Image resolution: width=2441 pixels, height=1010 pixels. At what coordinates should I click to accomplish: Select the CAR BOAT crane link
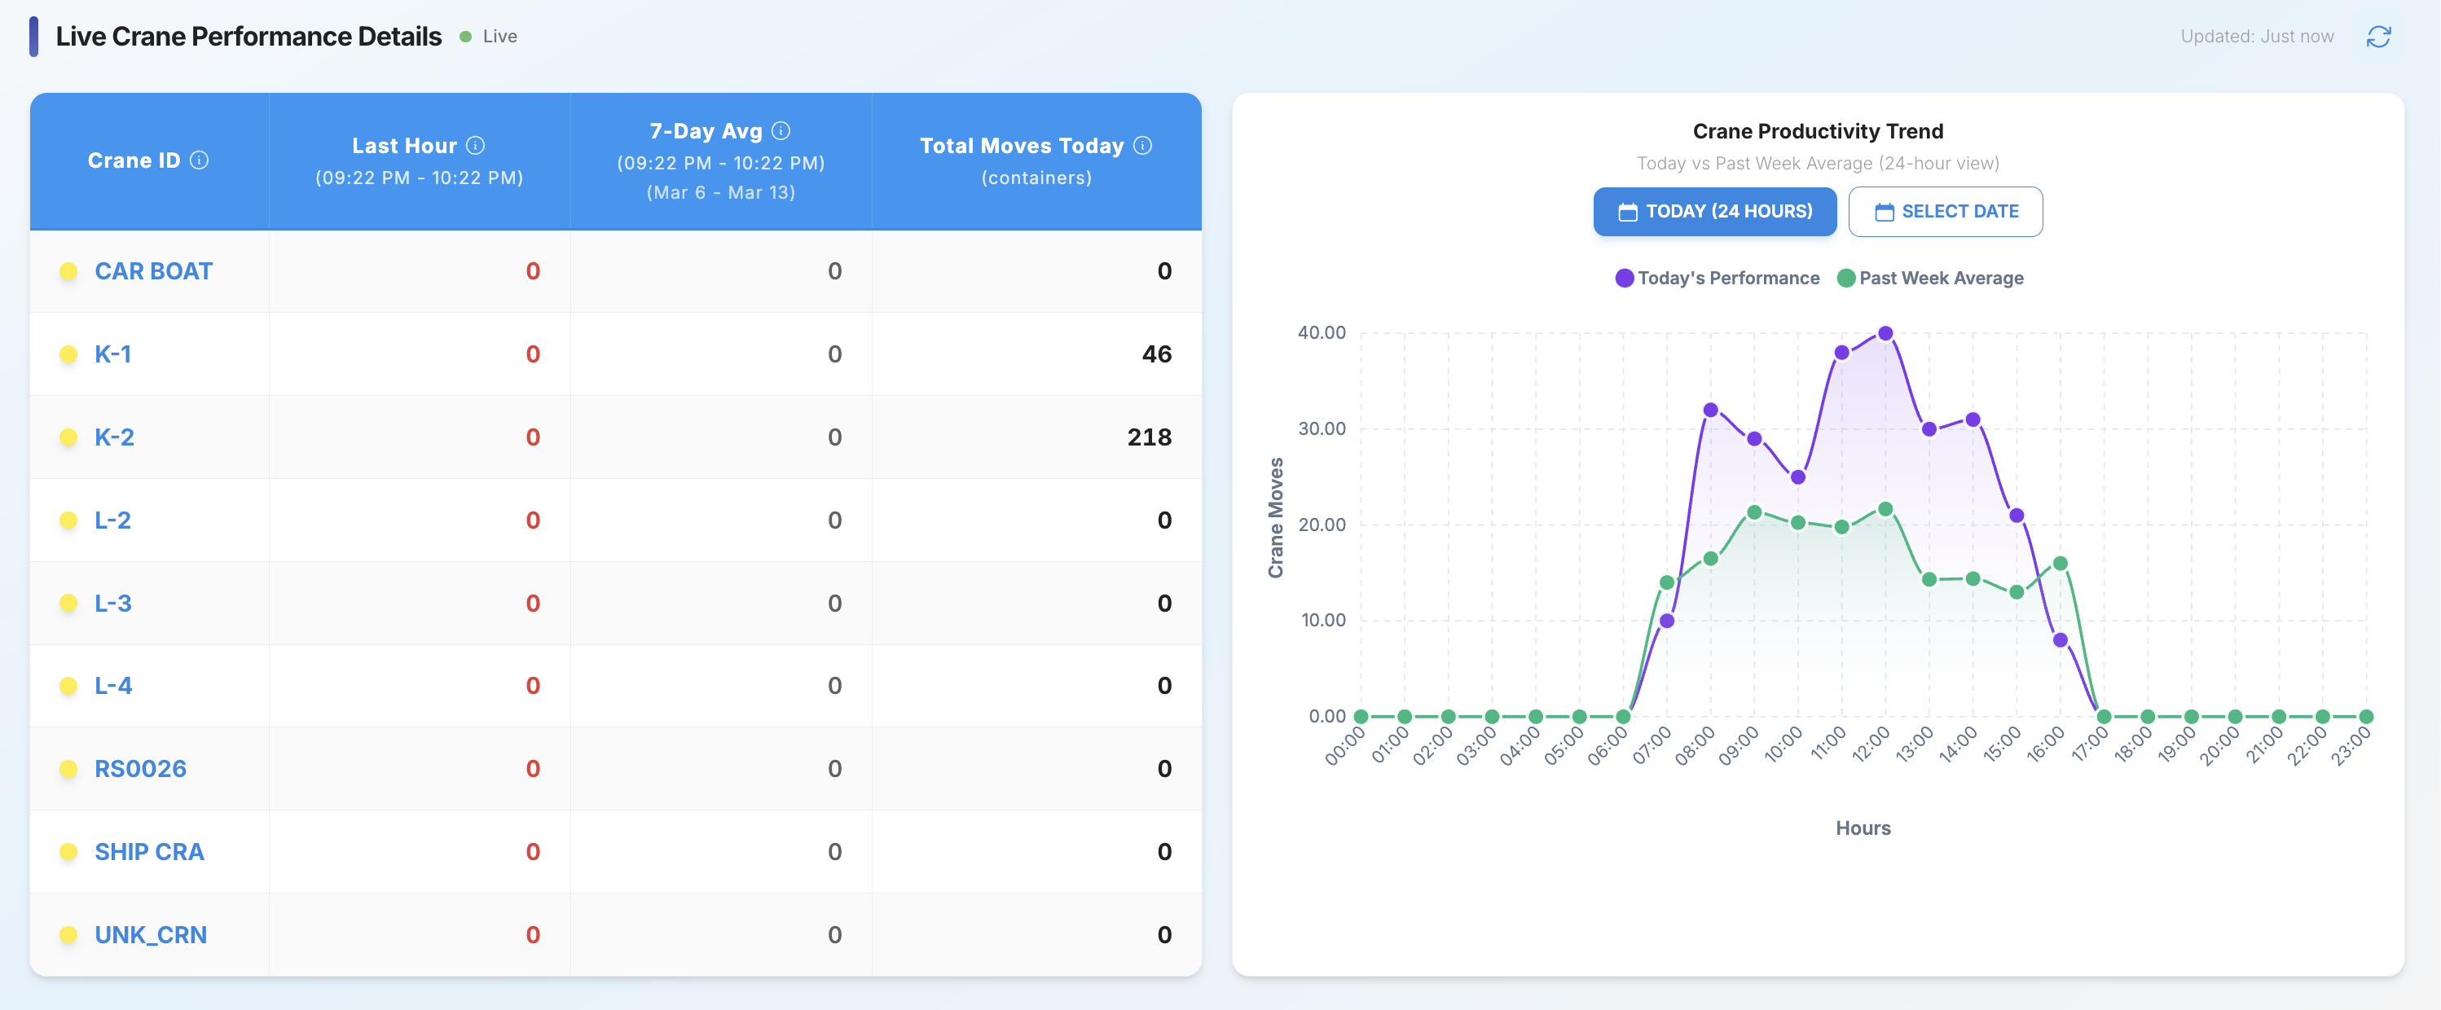point(152,271)
